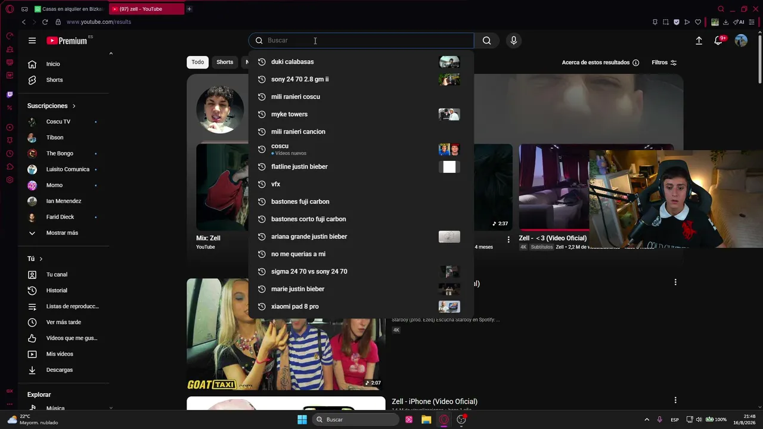This screenshot has height=429, width=763.
Task: Open the Mix: Zell thumbnail
Action: click(x=222, y=187)
